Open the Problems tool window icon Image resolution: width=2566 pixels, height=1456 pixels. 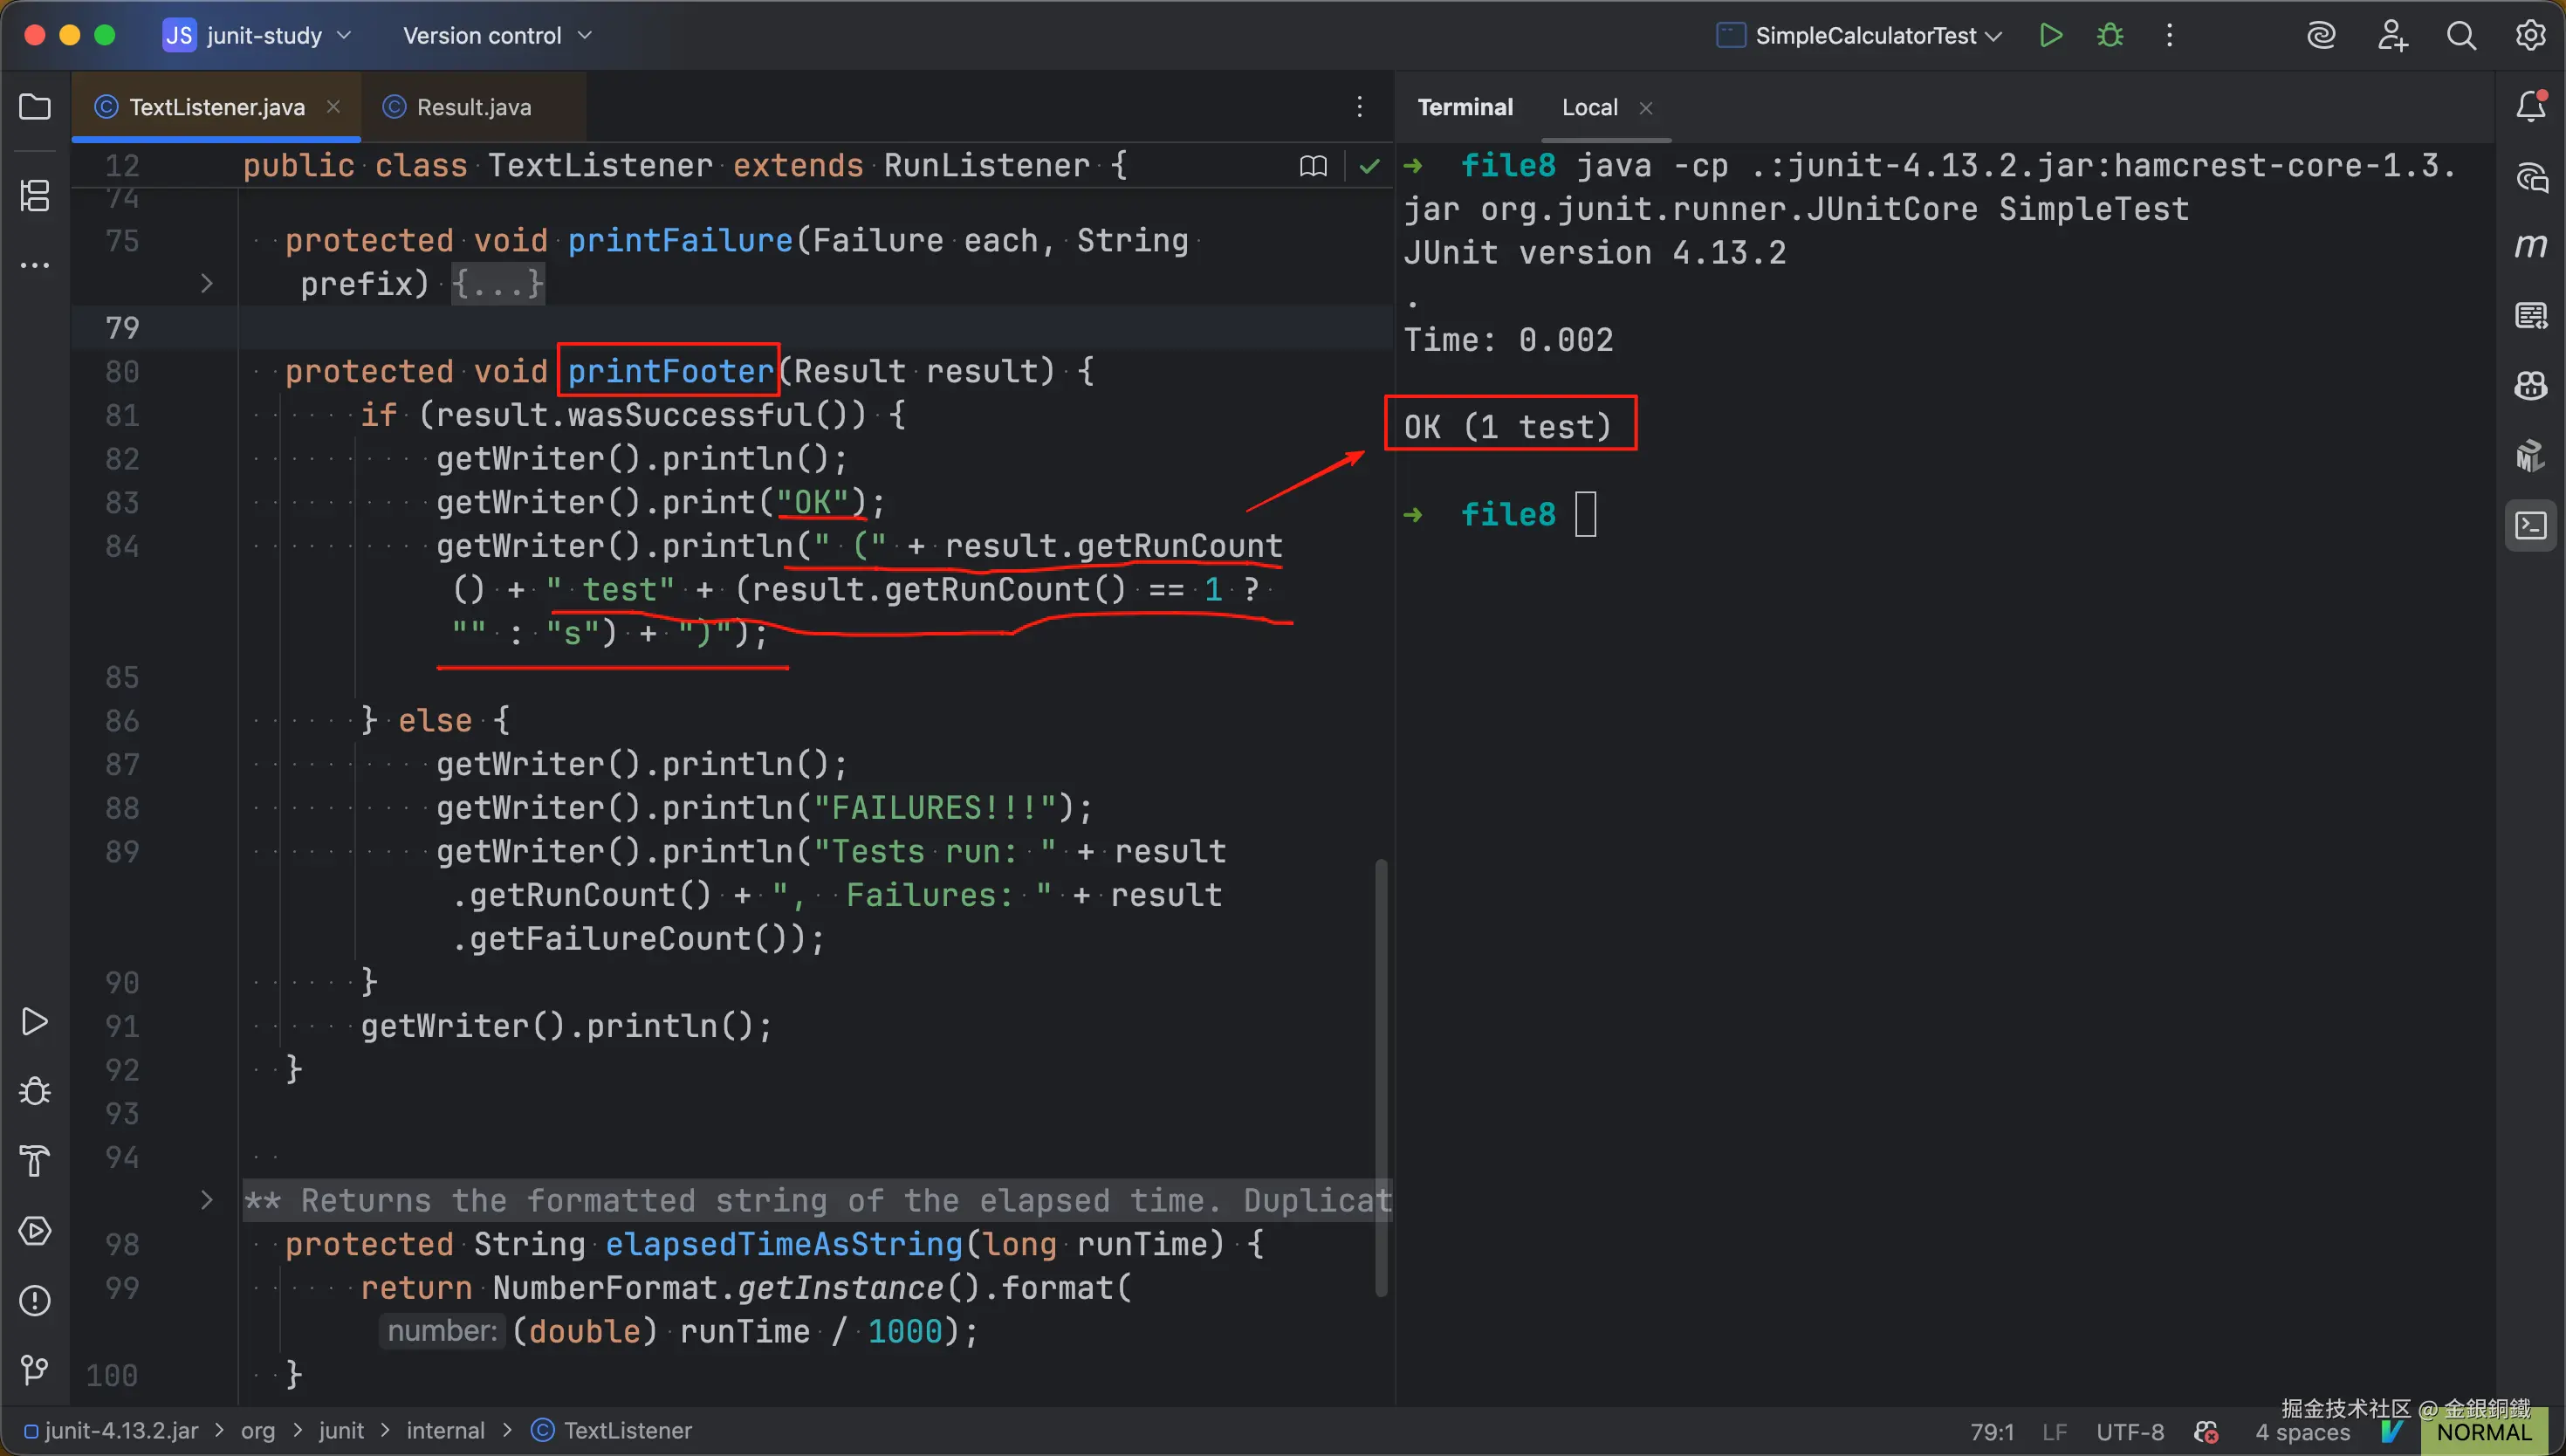click(35, 1300)
